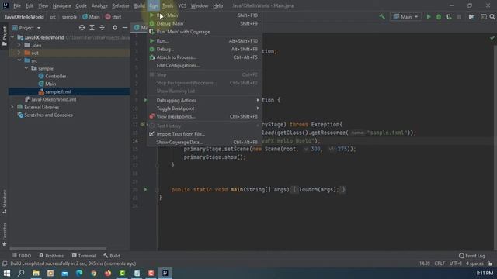The image size is (497, 279).
Task: Open the Structure side tool window
Action: pos(5,201)
